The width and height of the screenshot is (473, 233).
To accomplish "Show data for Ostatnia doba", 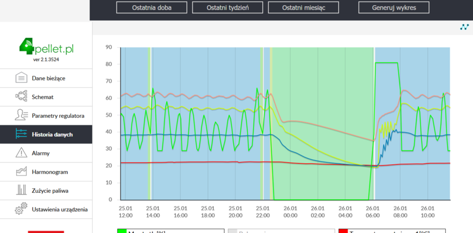I will 152,8.
